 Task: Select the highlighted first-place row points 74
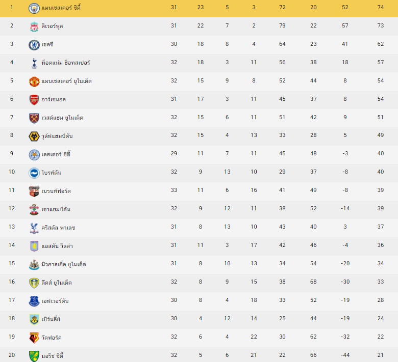[380, 7]
